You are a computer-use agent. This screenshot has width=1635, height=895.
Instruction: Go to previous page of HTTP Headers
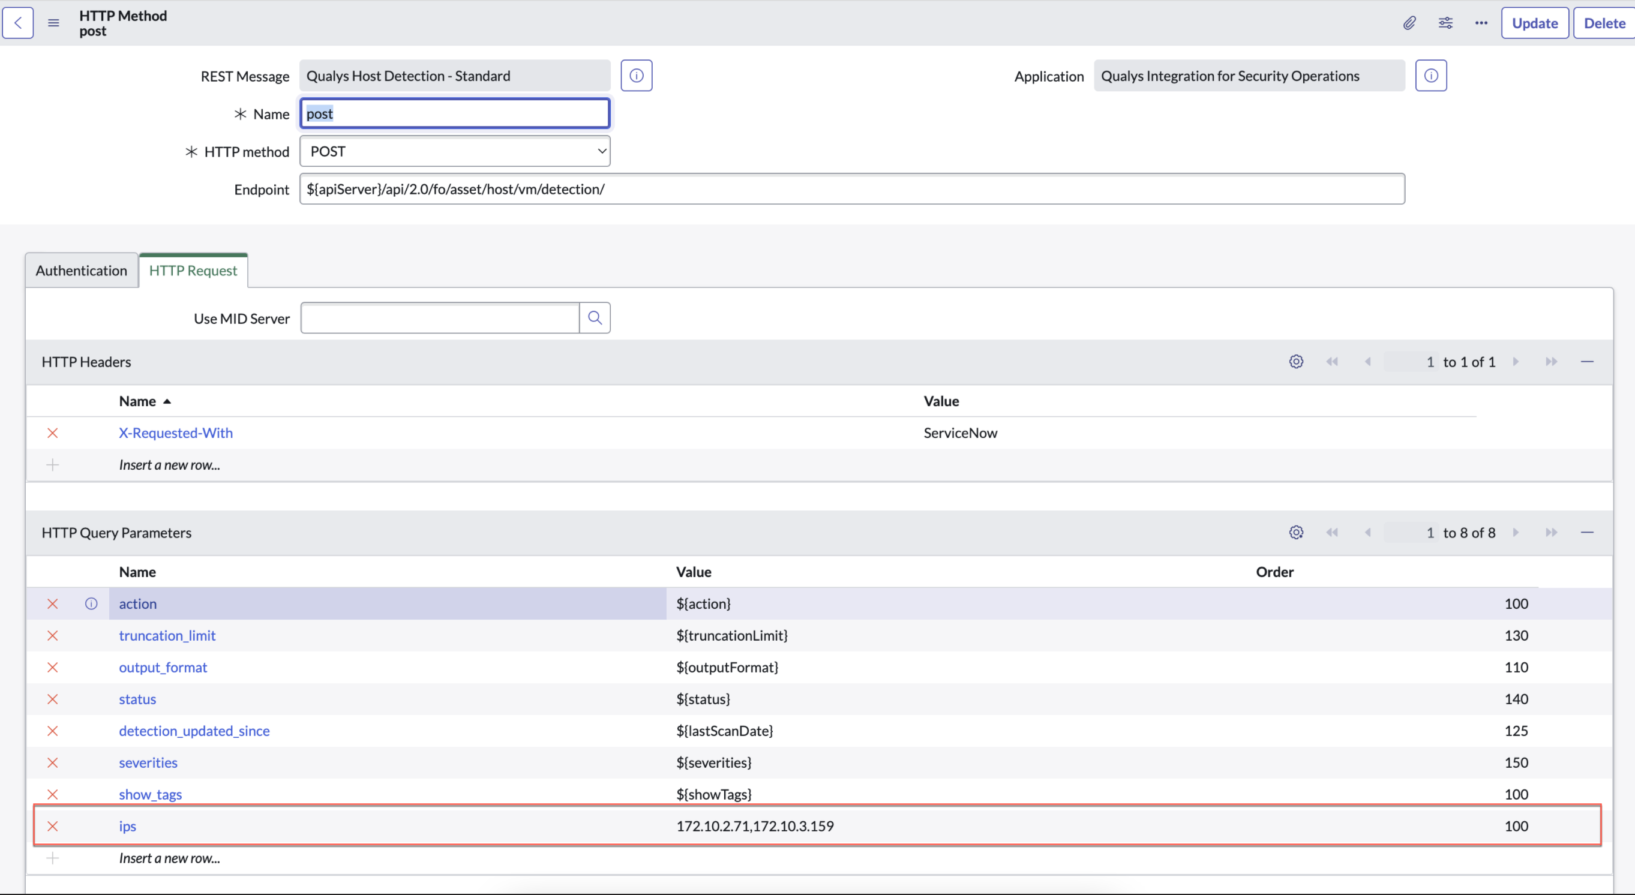(x=1367, y=361)
